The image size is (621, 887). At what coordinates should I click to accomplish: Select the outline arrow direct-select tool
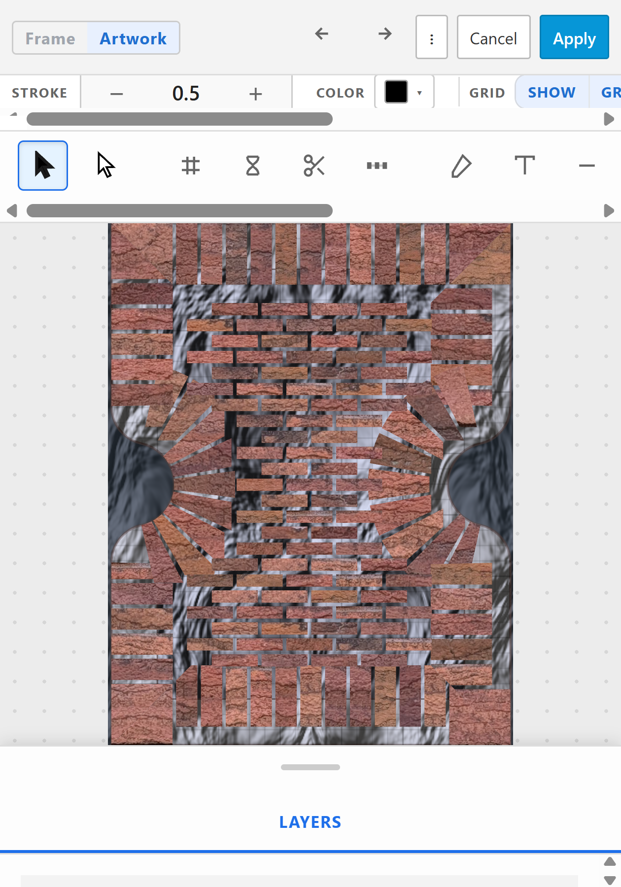(x=105, y=166)
